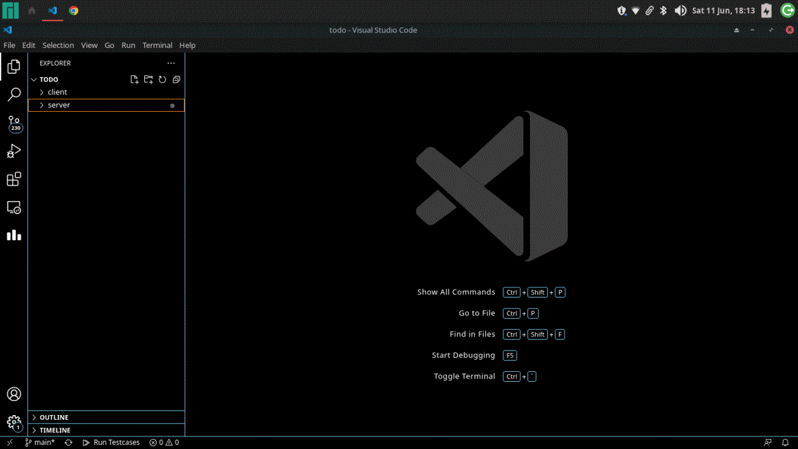Click the VS Code logo in title bar
Screen dimensions: 798x449
click(x=7, y=30)
